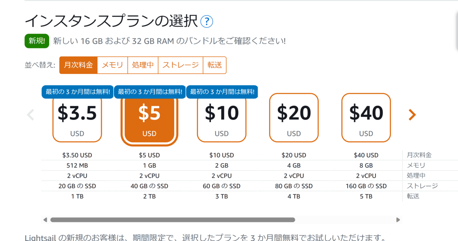Image resolution: width=458 pixels, height=241 pixels.
Task: Click the free-trial banner above $10
Action: (x=222, y=92)
